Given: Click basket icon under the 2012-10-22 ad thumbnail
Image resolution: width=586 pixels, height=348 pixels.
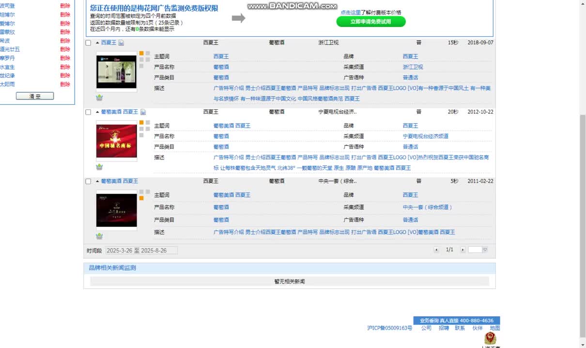Looking at the screenshot, I should click(x=99, y=167).
